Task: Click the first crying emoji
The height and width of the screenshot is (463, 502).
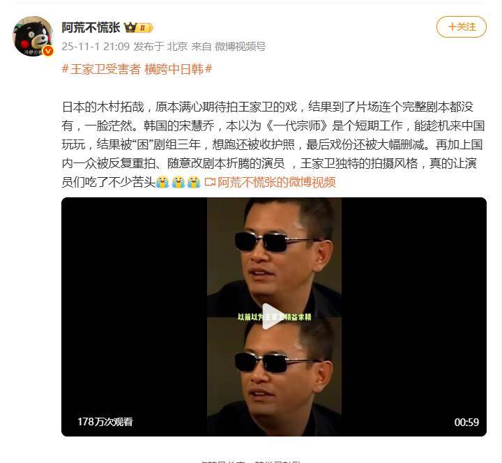Action: coord(162,182)
